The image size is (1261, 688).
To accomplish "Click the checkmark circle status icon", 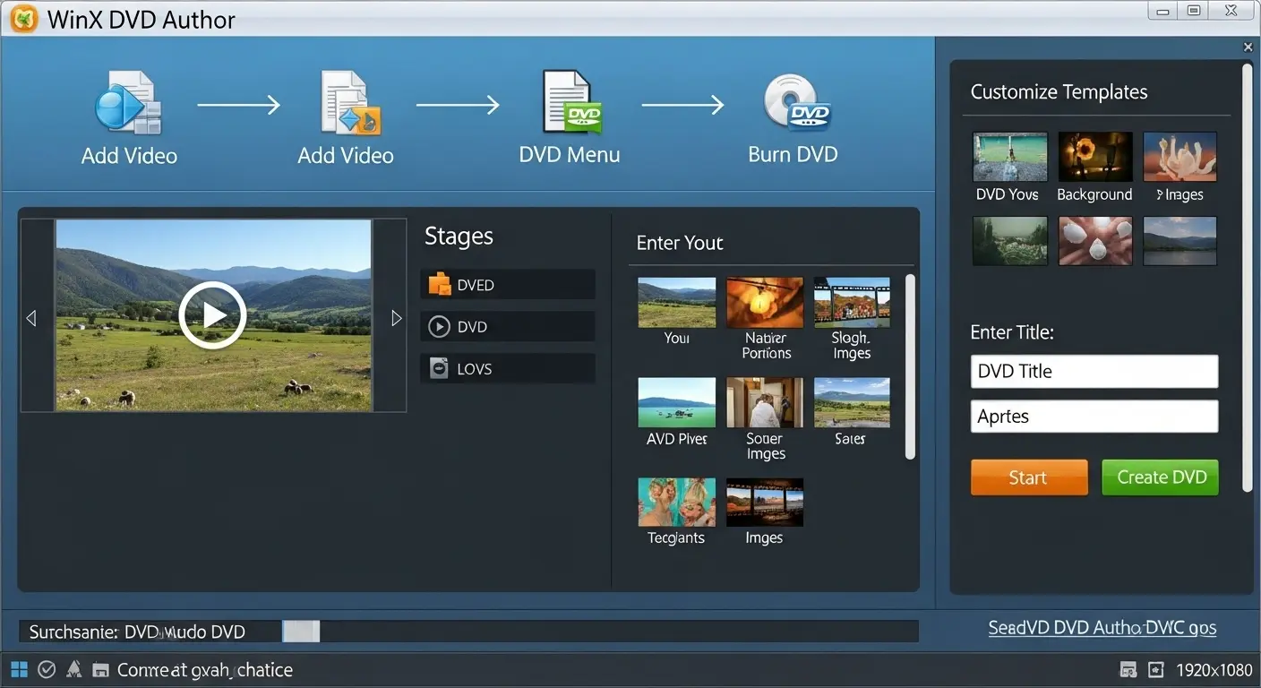I will (47, 669).
